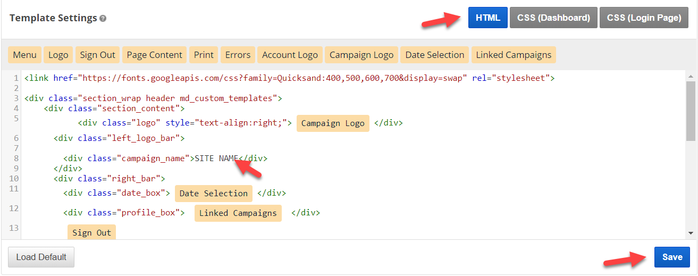Viewport: 698px width, 276px height.
Task: Add the Account Logo tag from toolbar
Action: click(x=290, y=55)
